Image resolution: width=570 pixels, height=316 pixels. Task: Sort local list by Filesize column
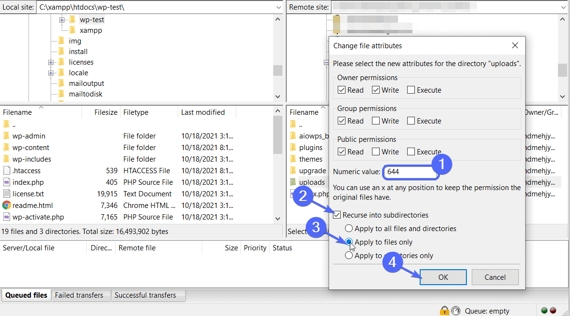[101, 112]
